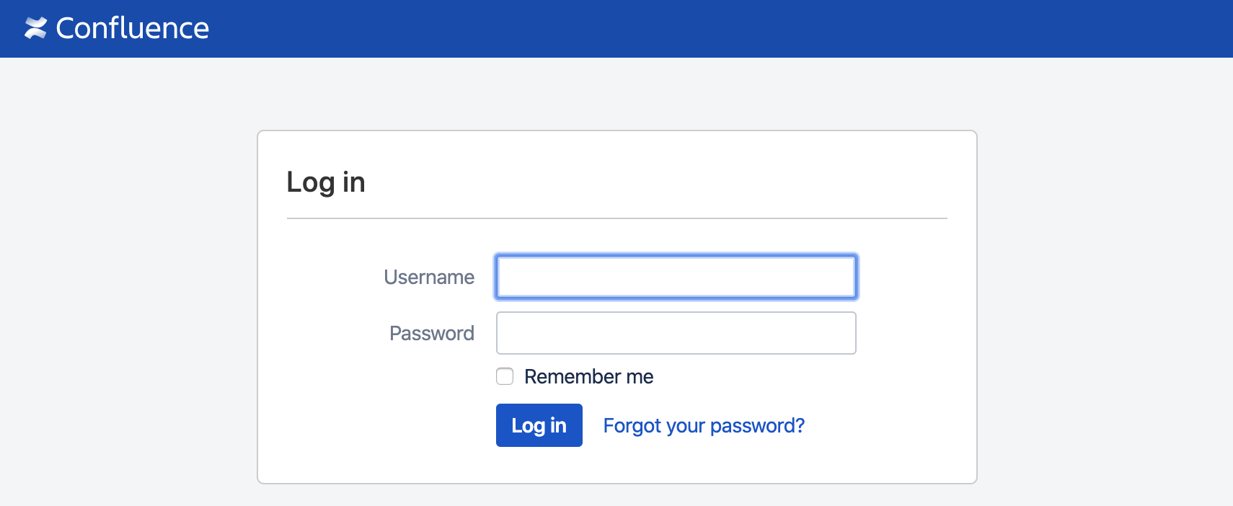Tick the box left of Remember me
Viewport: 1233px width, 506px height.
pyautogui.click(x=505, y=376)
